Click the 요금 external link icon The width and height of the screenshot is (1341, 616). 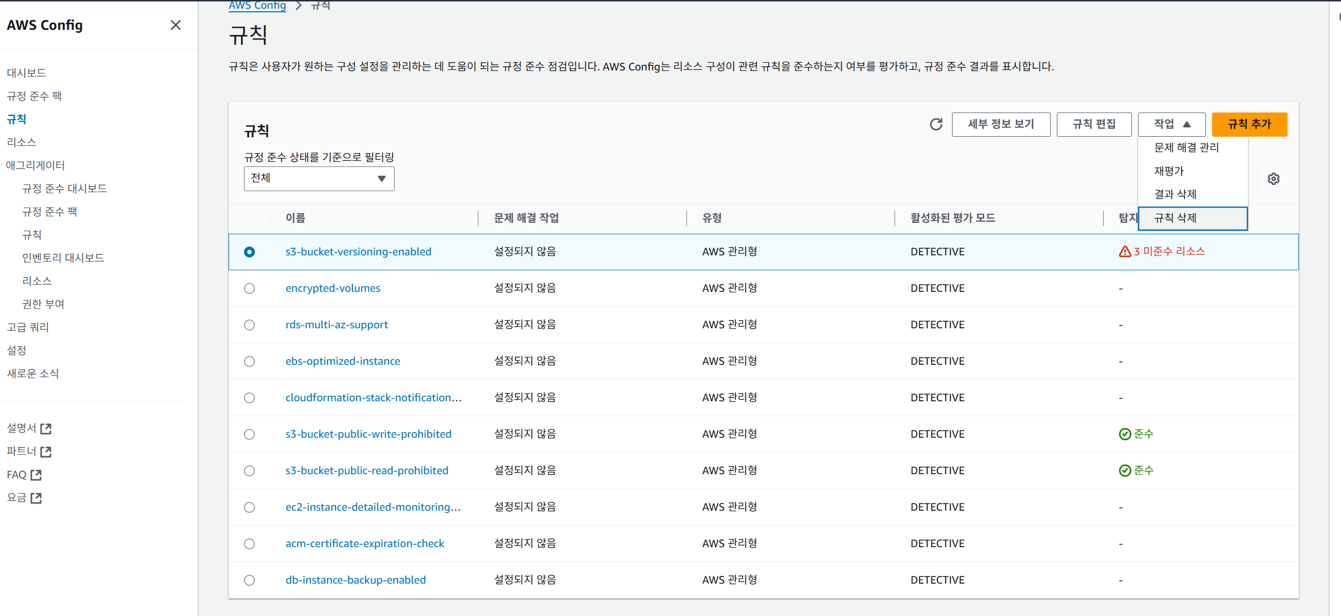[36, 498]
